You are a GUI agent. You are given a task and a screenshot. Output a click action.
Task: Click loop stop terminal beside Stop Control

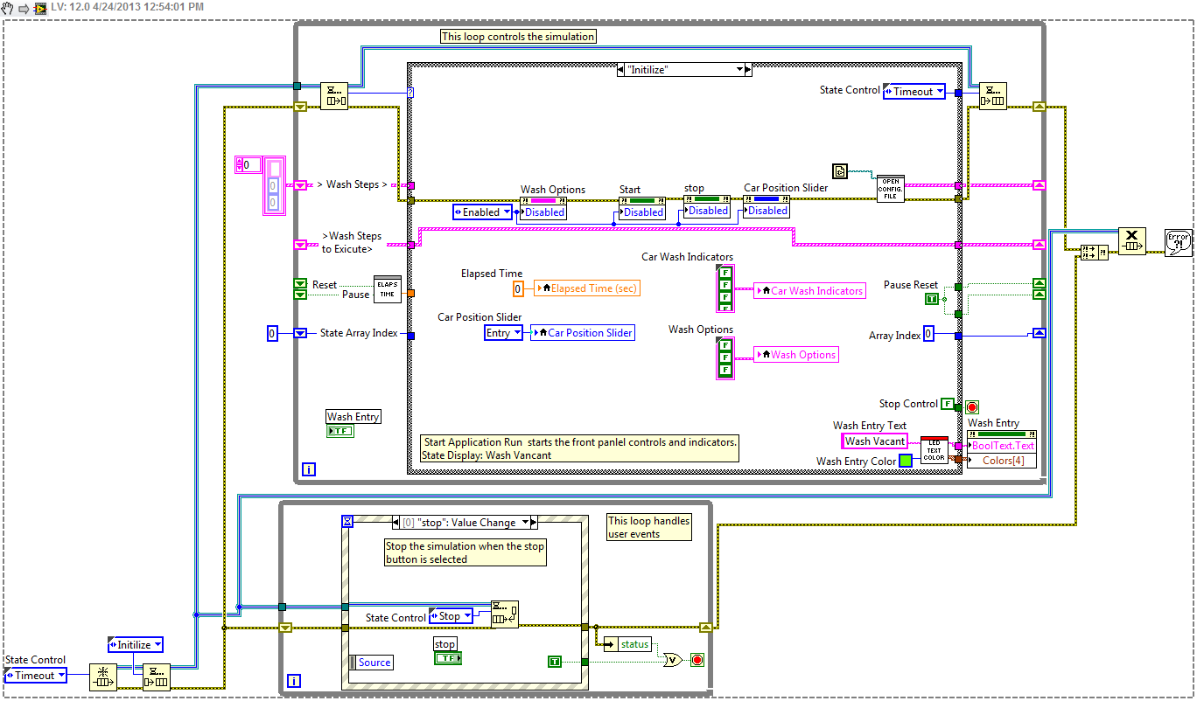point(971,407)
